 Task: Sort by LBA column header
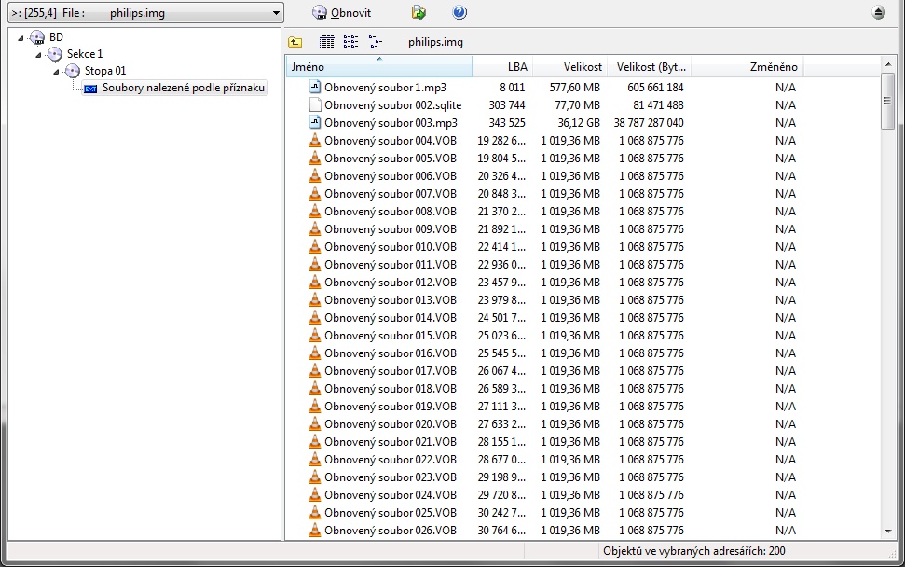point(502,66)
